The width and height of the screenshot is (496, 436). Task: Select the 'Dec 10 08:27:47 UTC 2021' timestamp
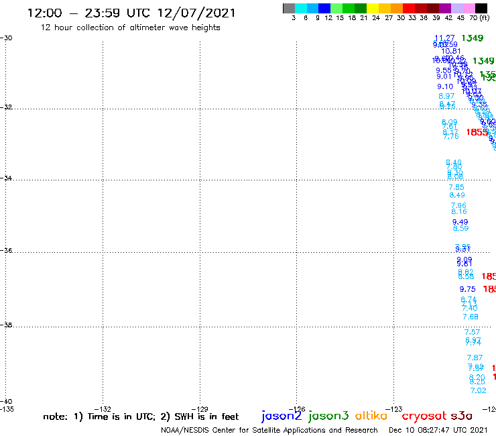[438, 430]
